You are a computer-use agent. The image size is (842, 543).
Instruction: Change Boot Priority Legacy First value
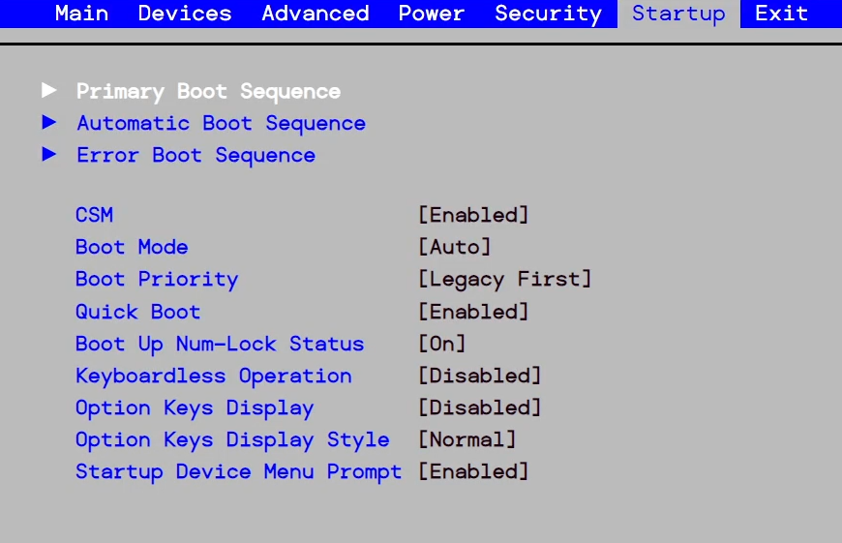(x=504, y=280)
